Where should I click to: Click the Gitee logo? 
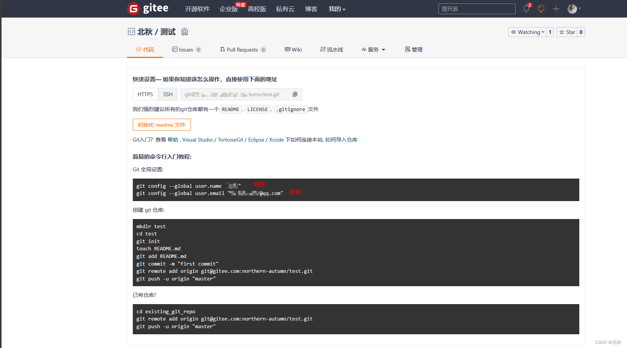coord(148,8)
